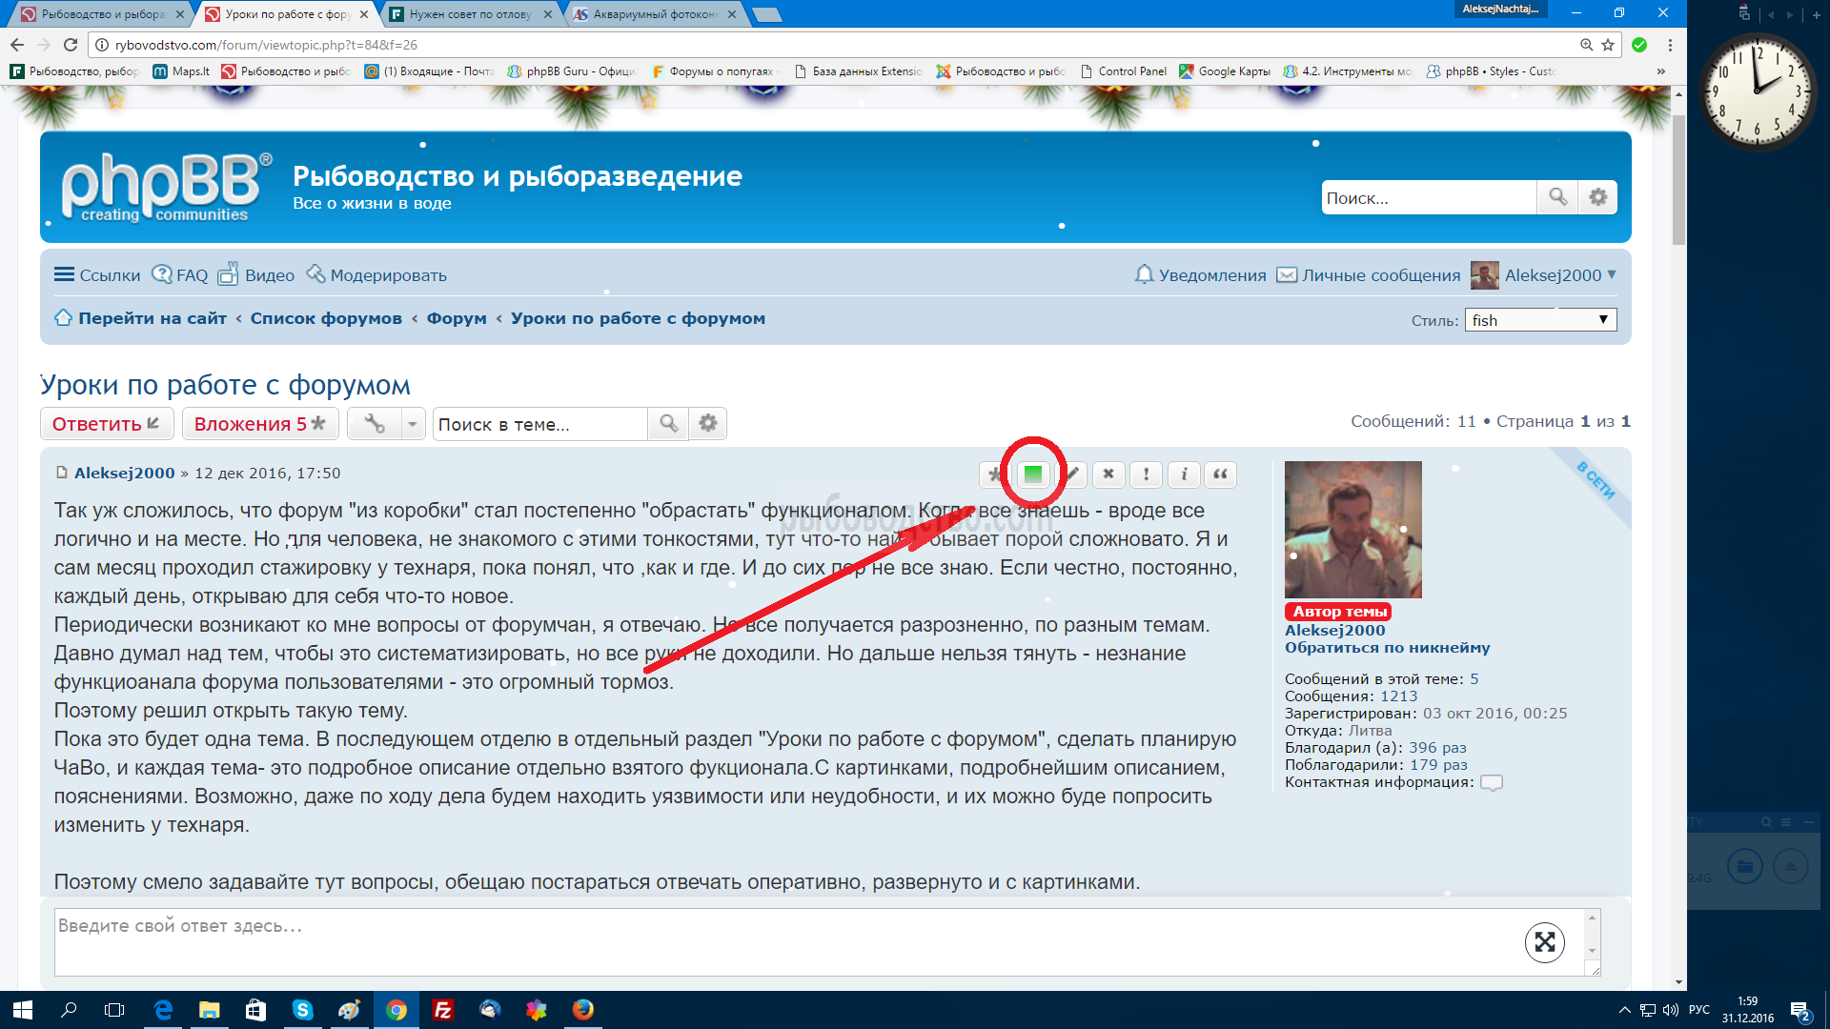Viewport: 1830px width, 1029px height.
Task: Click the topic search magnifier button
Action: (x=668, y=424)
